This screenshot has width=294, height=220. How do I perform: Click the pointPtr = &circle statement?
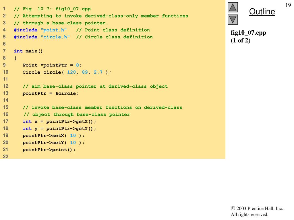[51, 93]
